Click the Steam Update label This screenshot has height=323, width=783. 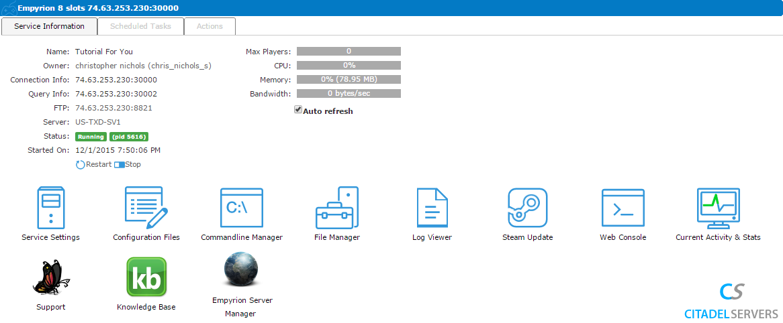[x=527, y=237]
